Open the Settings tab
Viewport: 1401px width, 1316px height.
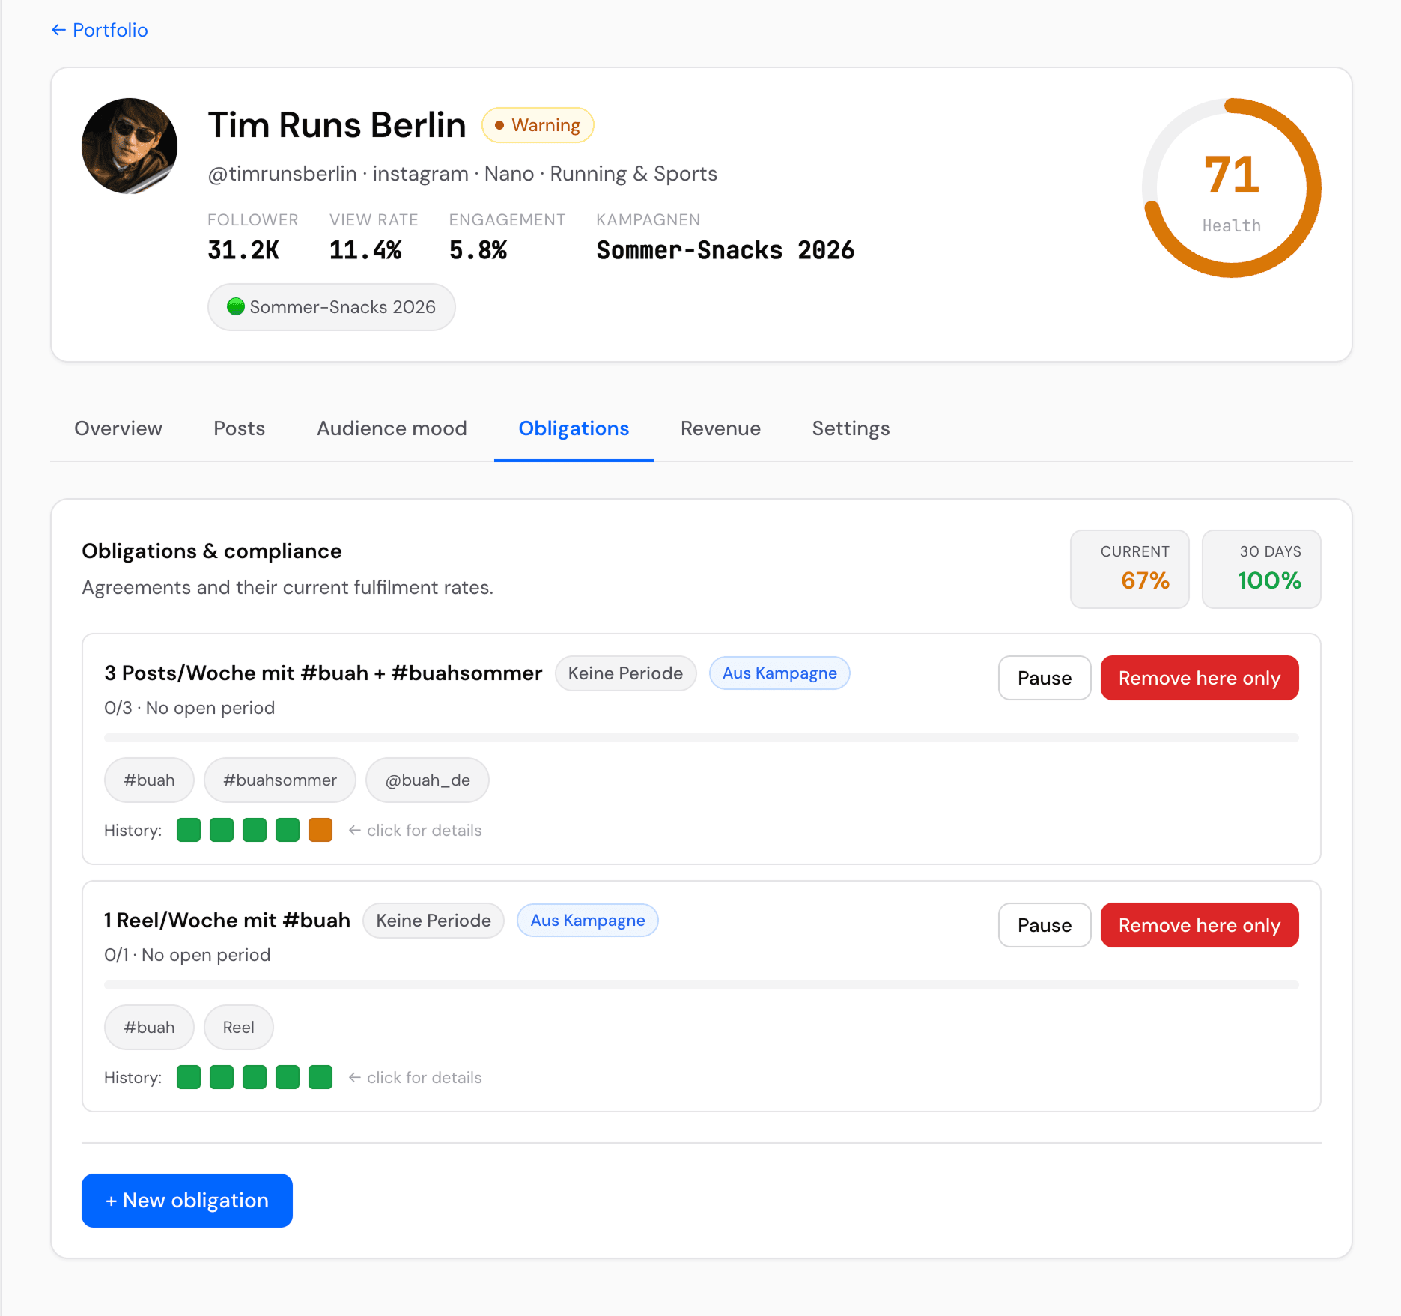click(x=851, y=428)
